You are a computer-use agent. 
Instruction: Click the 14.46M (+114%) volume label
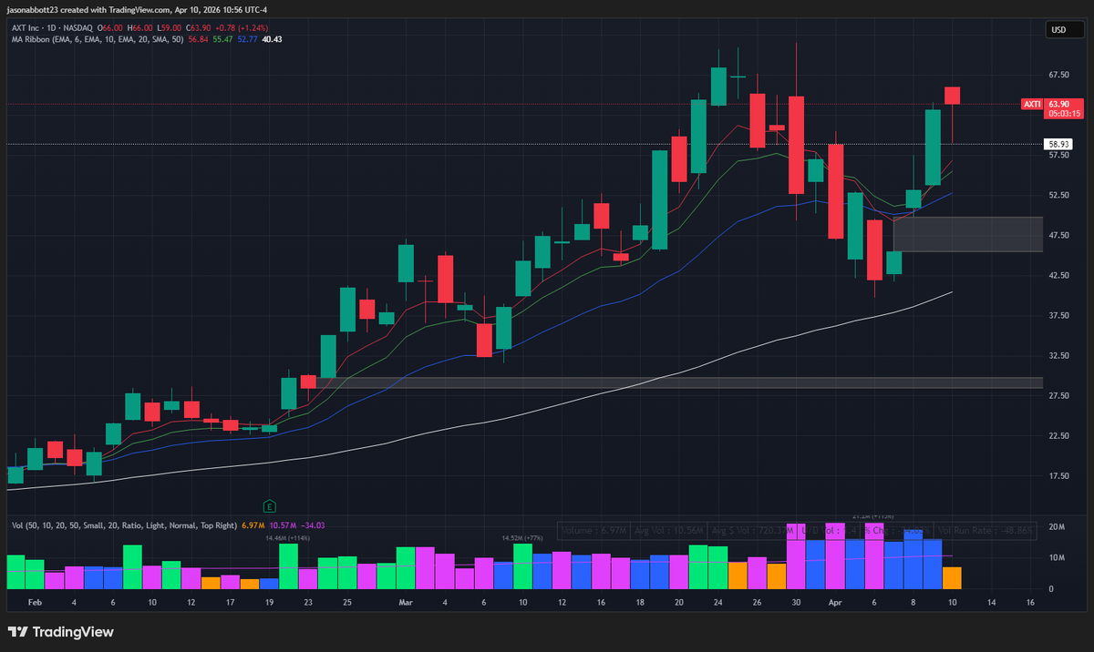pyautogui.click(x=288, y=538)
